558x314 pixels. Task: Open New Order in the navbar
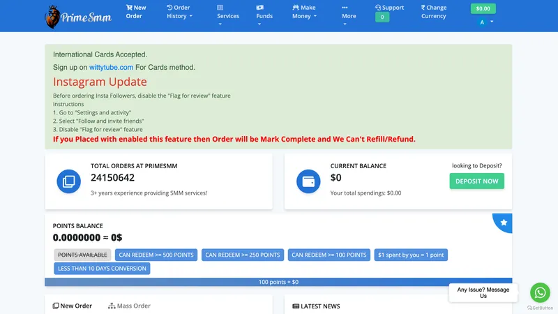pos(136,12)
